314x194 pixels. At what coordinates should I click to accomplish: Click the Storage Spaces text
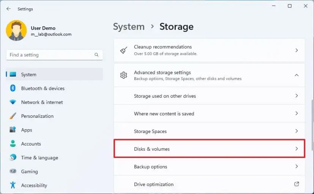(150, 131)
